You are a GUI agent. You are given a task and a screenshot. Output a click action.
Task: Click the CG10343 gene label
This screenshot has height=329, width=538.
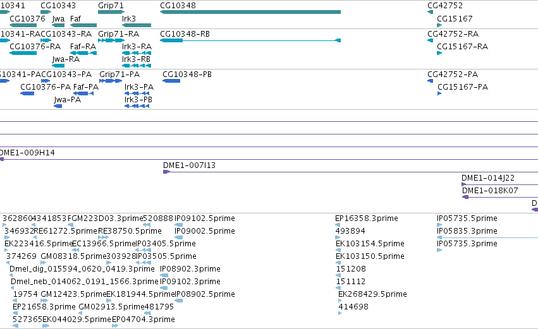58,6
